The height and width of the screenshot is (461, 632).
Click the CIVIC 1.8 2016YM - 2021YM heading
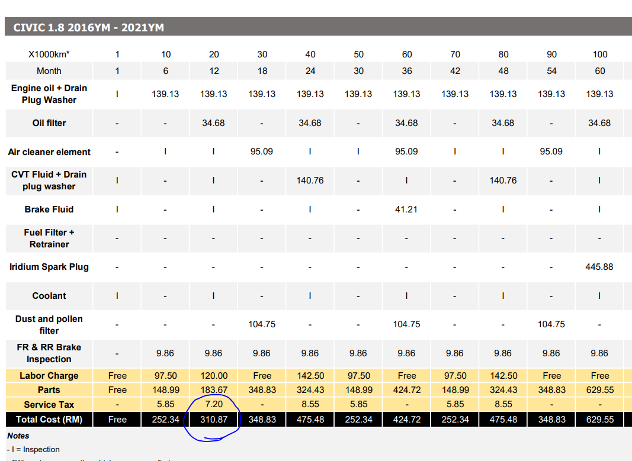click(89, 28)
